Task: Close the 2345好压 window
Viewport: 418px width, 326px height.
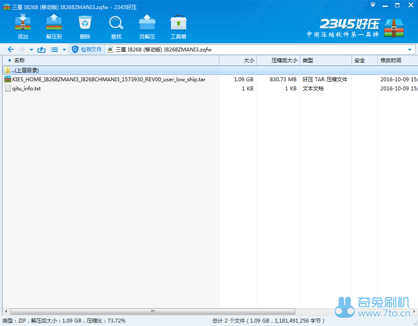Action: click(x=411, y=5)
